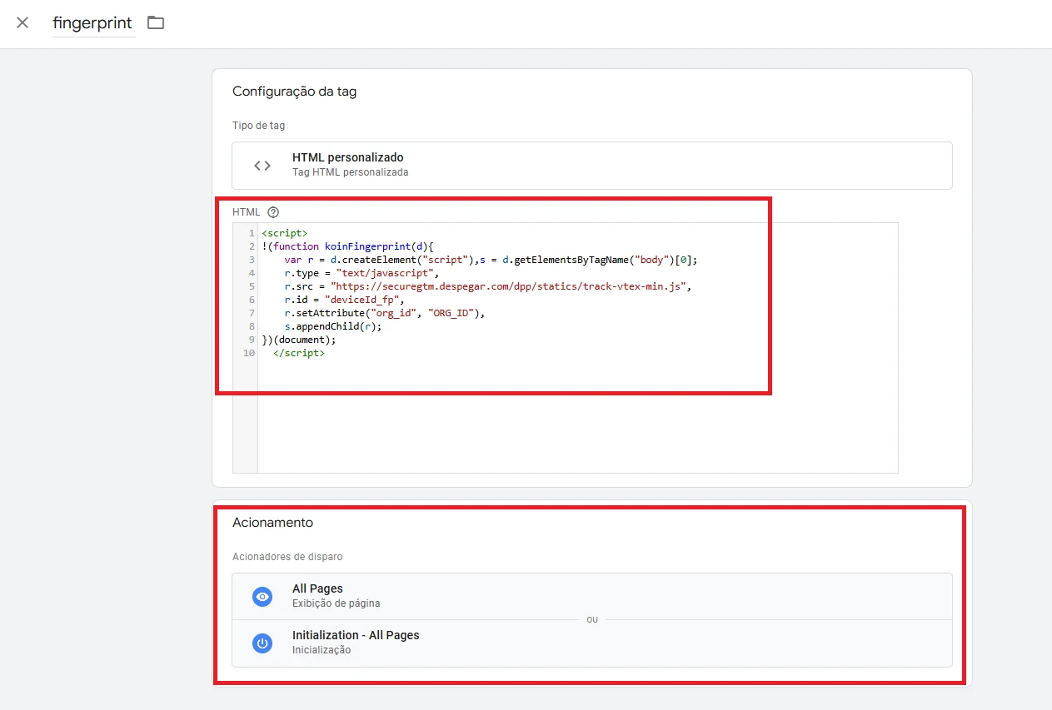Click the eye icon of All Pages trigger
The image size is (1052, 710).
tap(262, 597)
